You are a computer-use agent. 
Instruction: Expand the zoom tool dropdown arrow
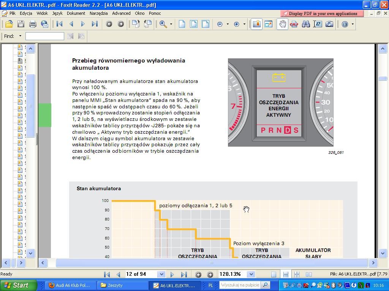click(x=171, y=24)
